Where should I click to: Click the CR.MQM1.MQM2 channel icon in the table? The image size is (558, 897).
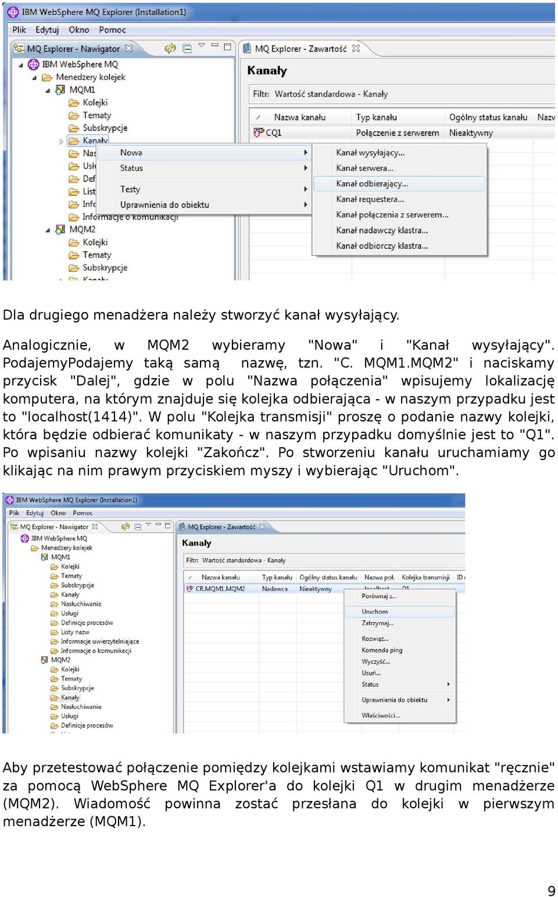click(x=189, y=589)
